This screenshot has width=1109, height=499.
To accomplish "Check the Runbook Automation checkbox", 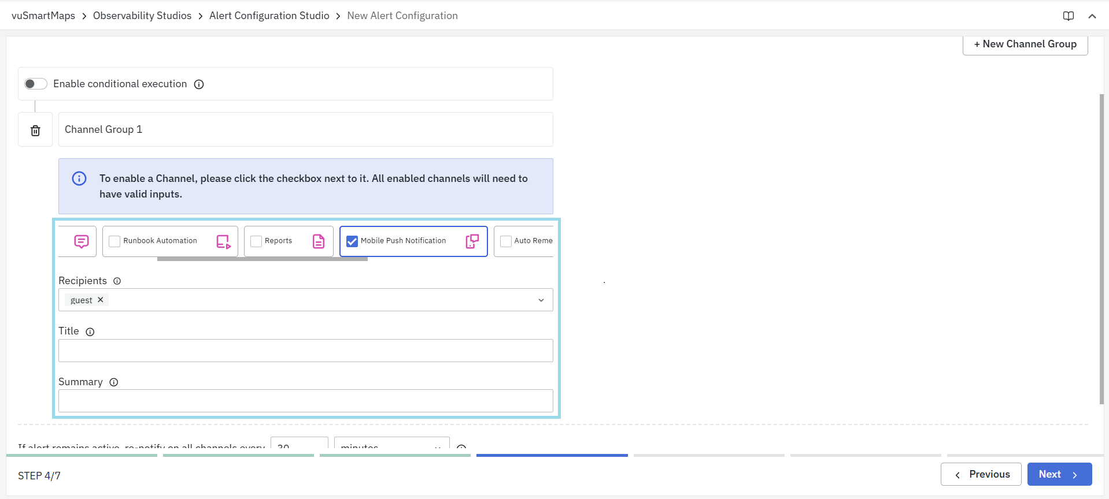I will tap(114, 241).
